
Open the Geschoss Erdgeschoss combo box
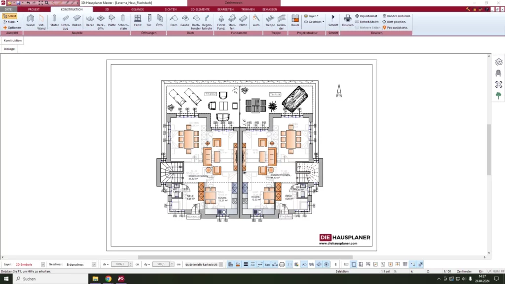point(80,264)
